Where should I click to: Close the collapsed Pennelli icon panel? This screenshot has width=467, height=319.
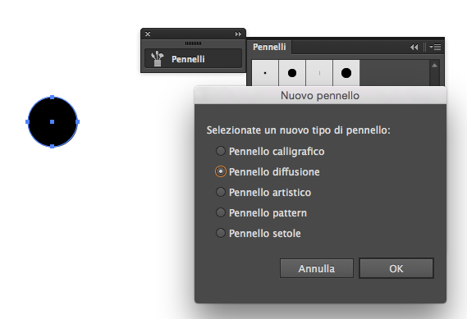(148, 34)
